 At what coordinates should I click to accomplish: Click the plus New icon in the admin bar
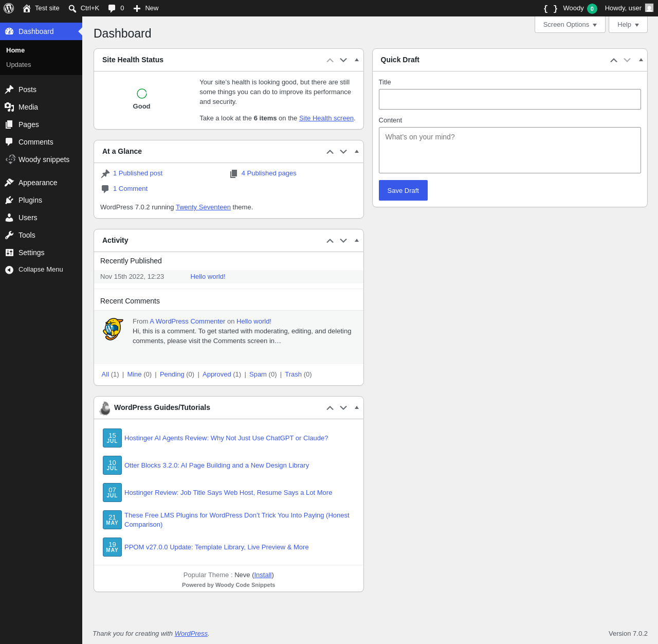tap(137, 8)
